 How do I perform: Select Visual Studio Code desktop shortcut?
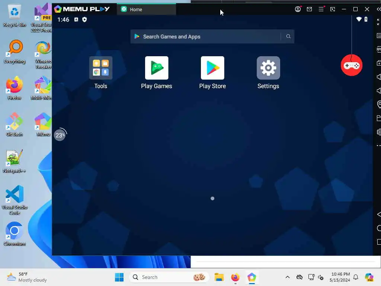click(15, 200)
